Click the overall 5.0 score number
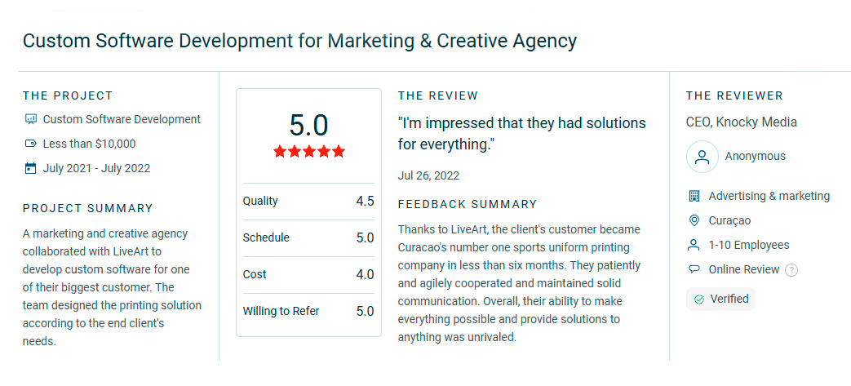Image resolution: width=851 pixels, height=386 pixels. point(308,126)
